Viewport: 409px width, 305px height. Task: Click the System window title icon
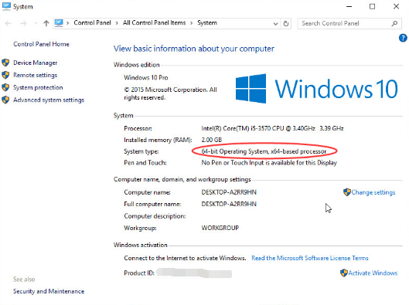6,6
